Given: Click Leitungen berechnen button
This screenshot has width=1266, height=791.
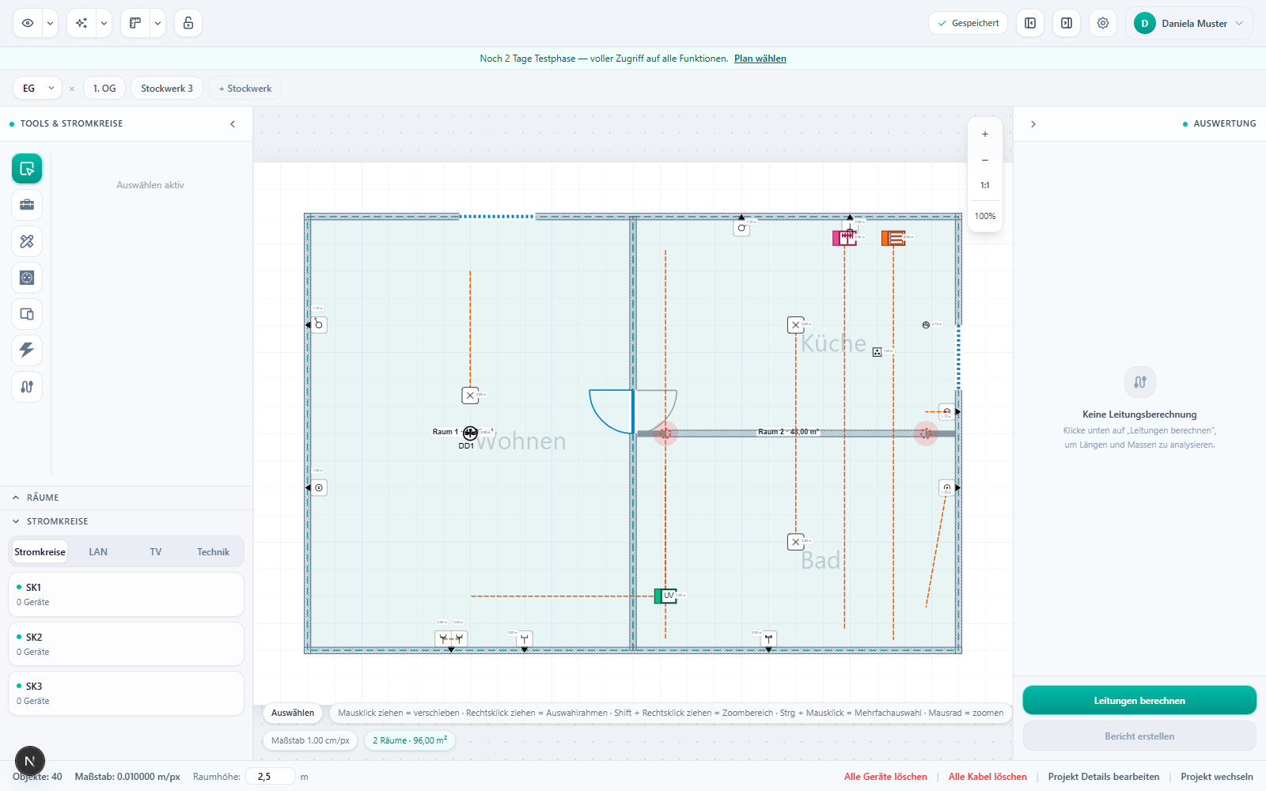Looking at the screenshot, I should (x=1139, y=701).
